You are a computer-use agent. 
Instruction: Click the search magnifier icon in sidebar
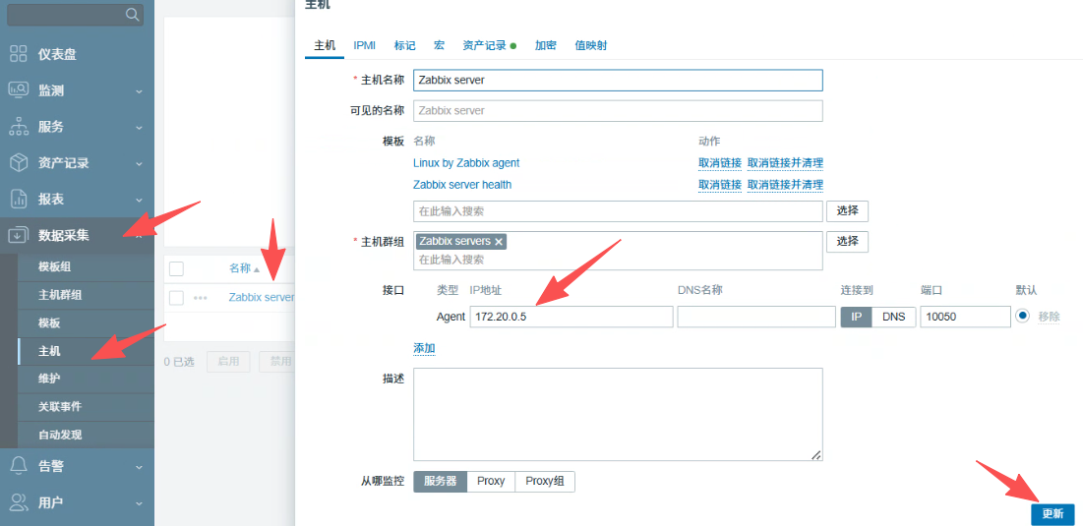[x=131, y=15]
